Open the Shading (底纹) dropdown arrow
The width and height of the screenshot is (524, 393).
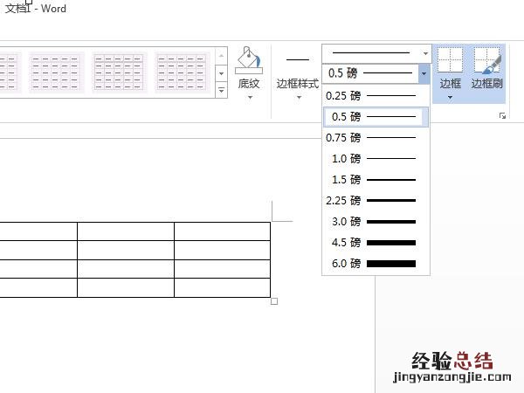click(250, 98)
